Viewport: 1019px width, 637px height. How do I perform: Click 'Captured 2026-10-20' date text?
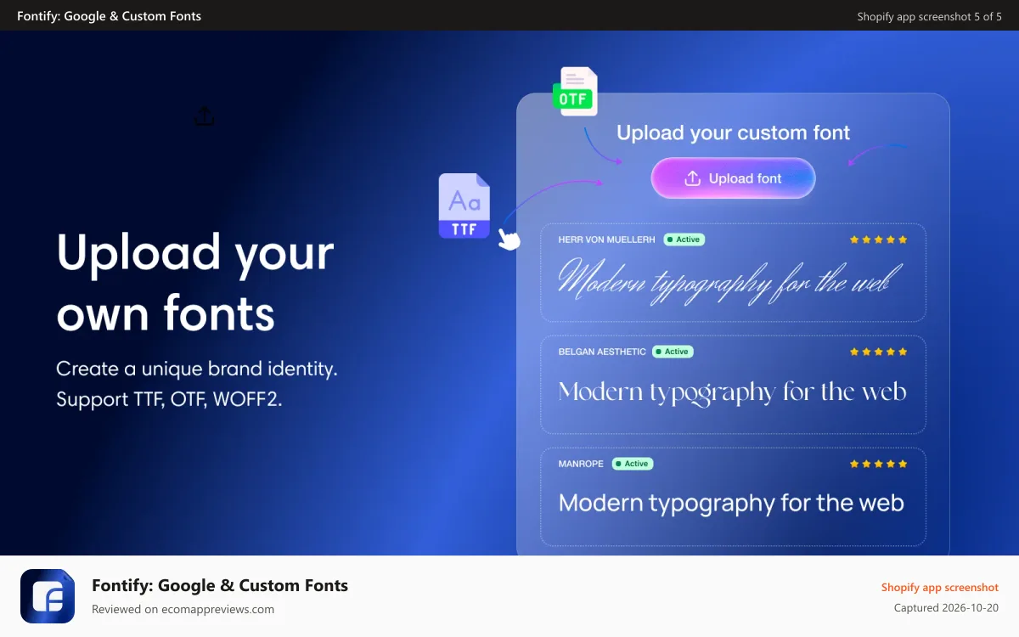pos(947,608)
